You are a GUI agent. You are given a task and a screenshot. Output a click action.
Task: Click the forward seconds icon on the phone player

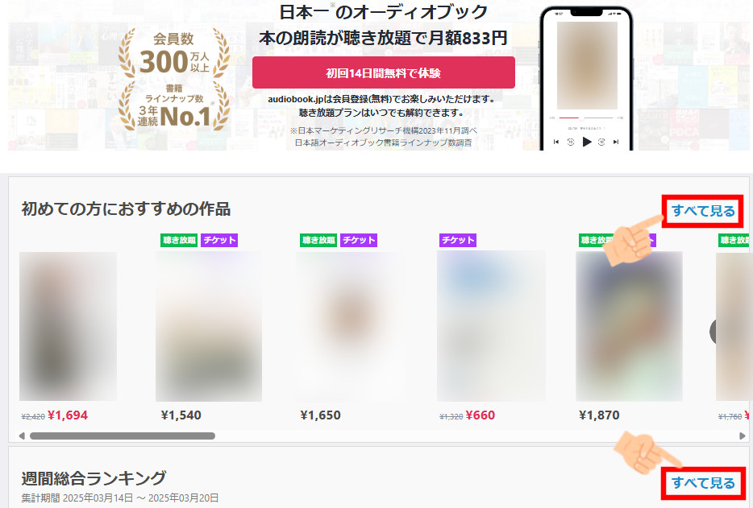pos(601,142)
